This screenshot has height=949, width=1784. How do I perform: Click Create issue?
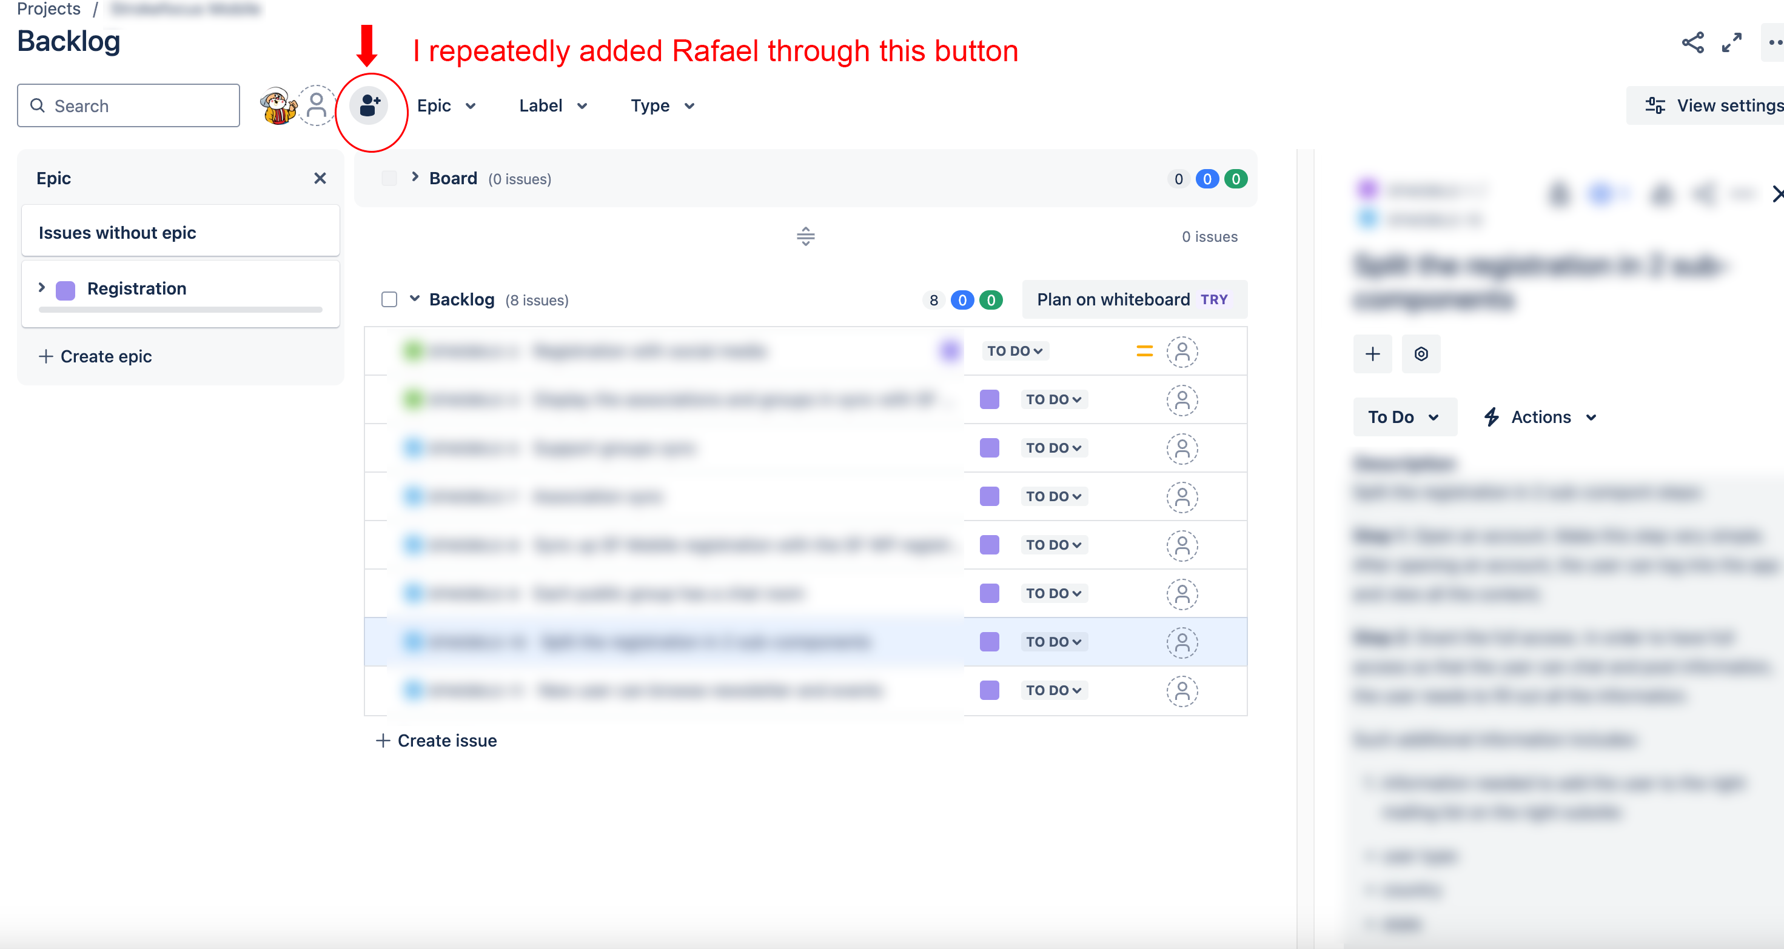tap(437, 741)
